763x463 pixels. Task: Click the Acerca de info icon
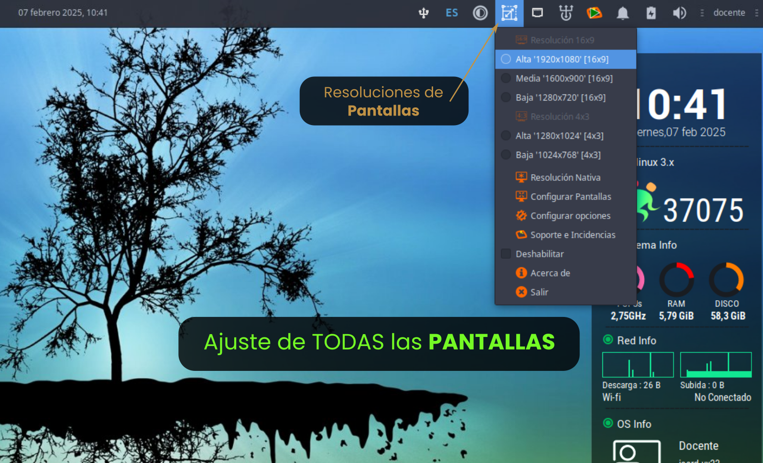click(521, 273)
